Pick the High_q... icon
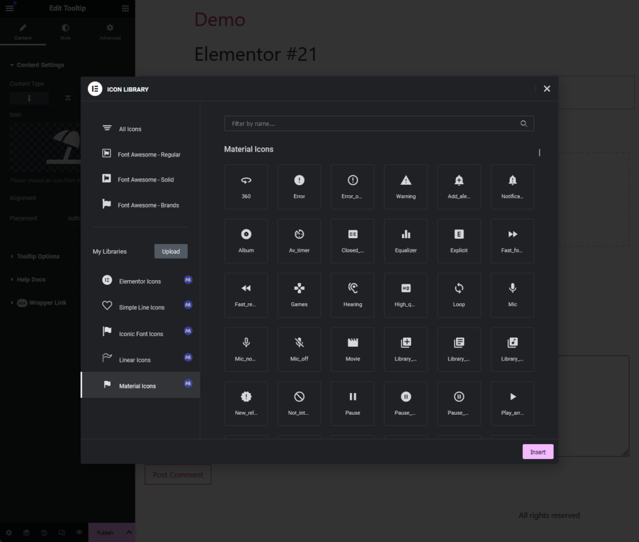Image resolution: width=639 pixels, height=542 pixels. (406, 295)
